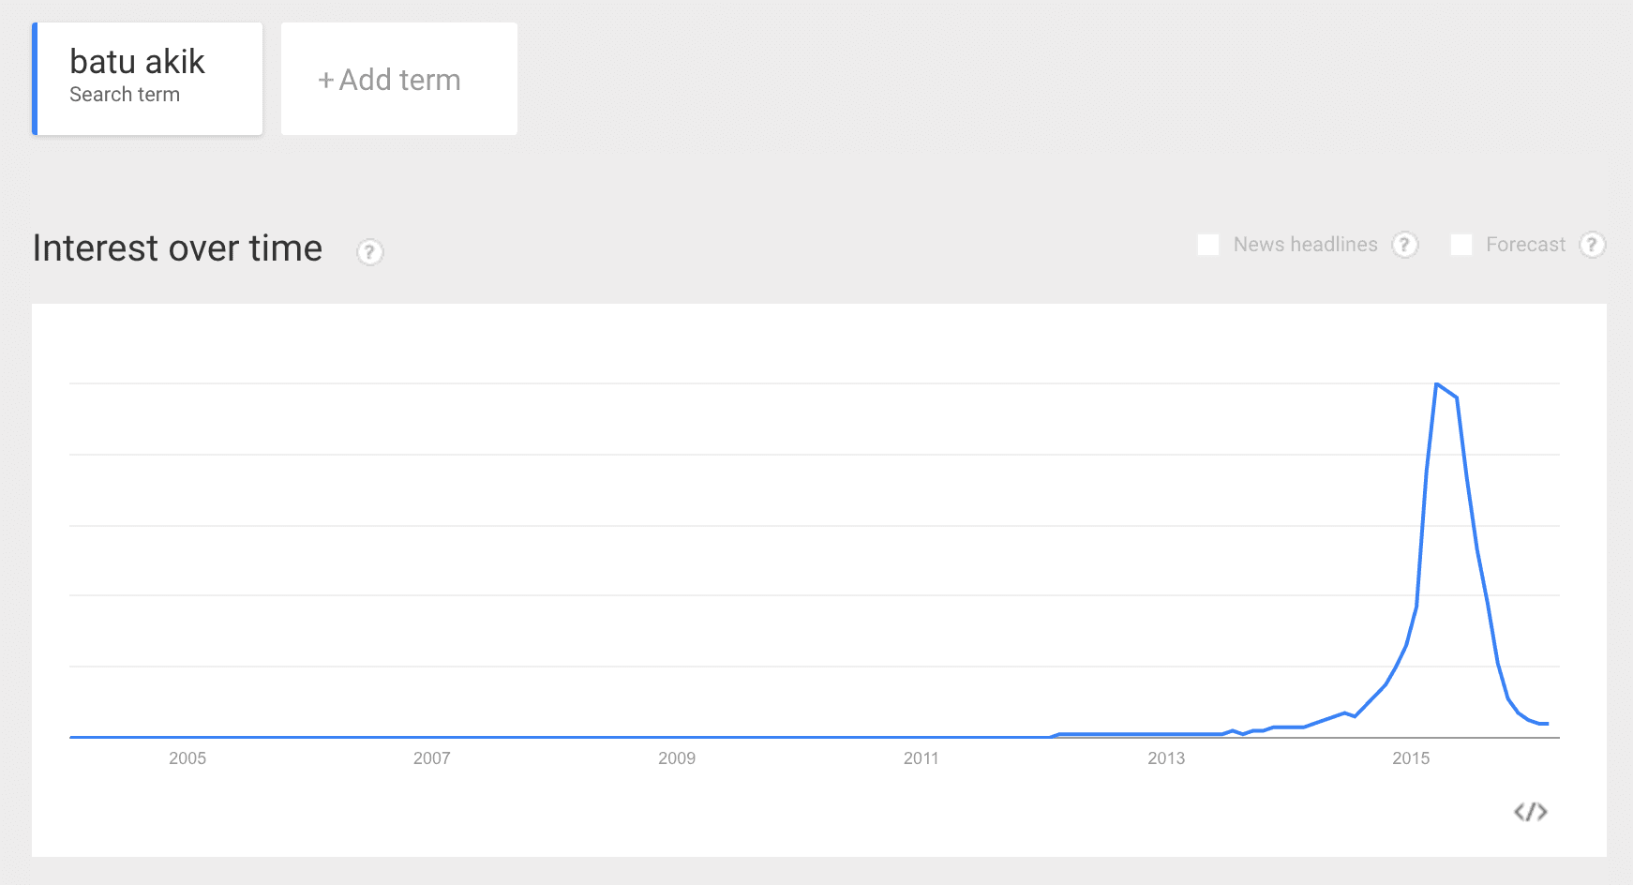Viewport: 1633px width, 885px height.
Task: Click the peak of the blue trend line
Action: (1436, 384)
